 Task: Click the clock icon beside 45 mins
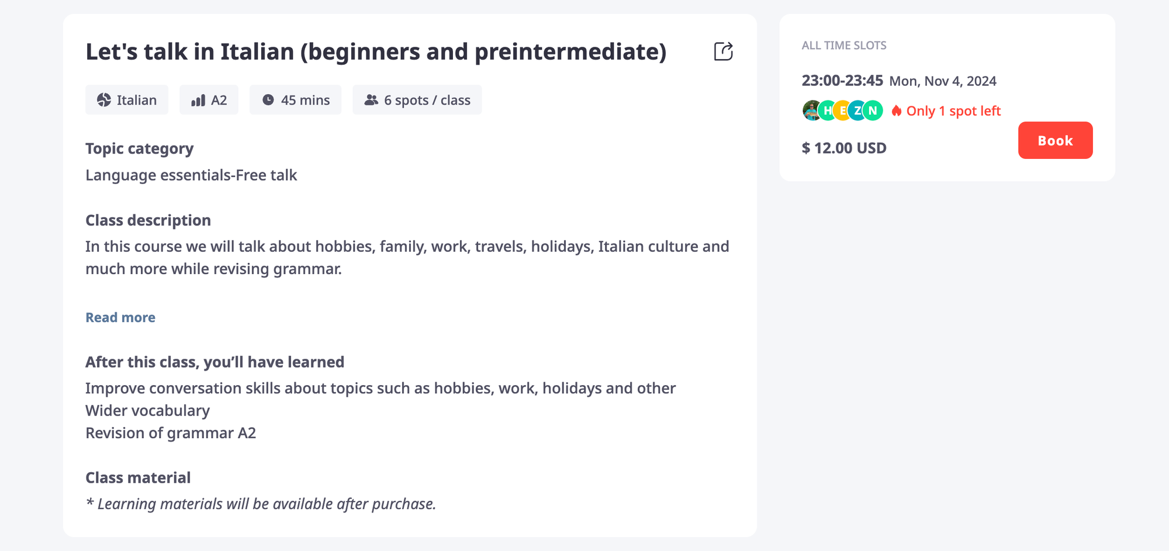pyautogui.click(x=268, y=100)
